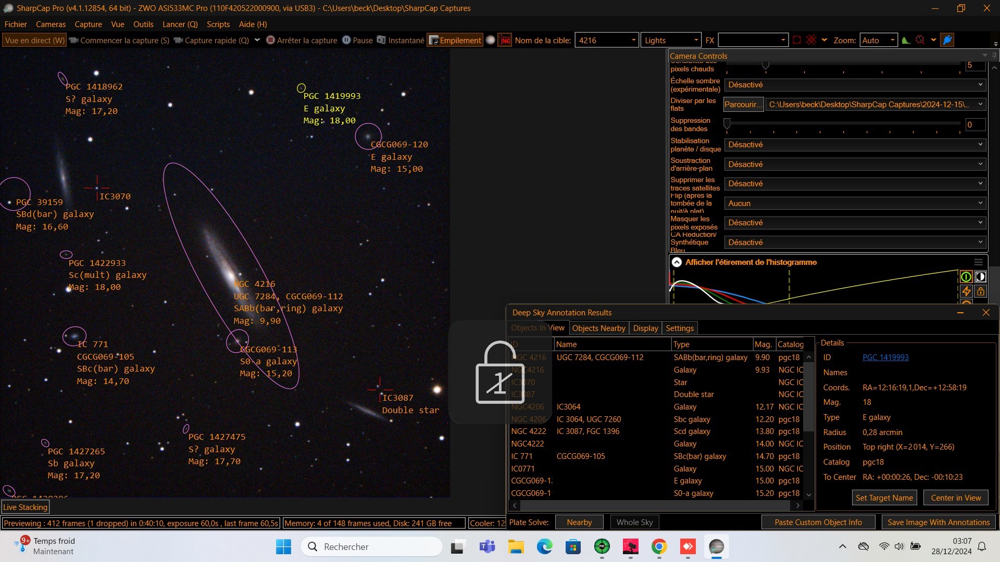Viewport: 1000px width, 562px height.
Task: Click the Commencer la capture camera icon
Action: point(73,40)
